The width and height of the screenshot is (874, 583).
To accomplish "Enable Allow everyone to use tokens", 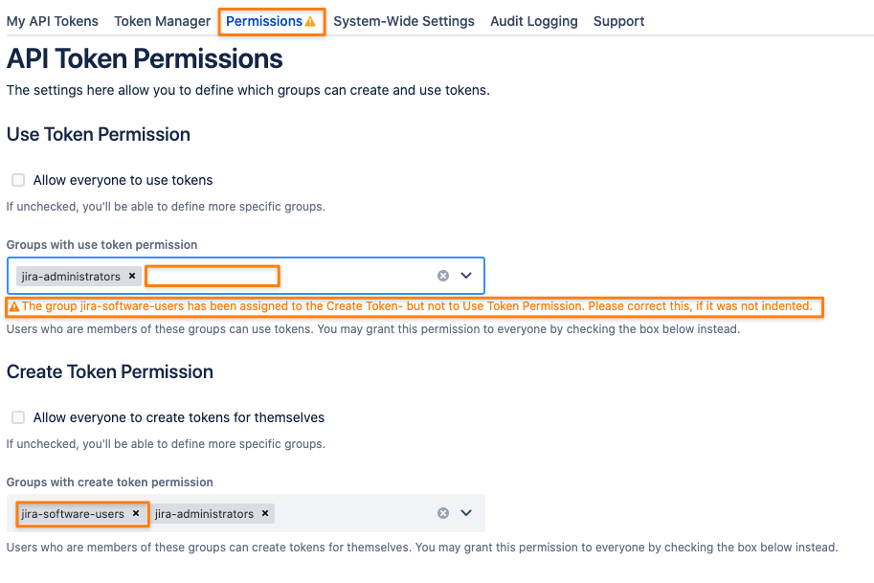I will pyautogui.click(x=18, y=180).
